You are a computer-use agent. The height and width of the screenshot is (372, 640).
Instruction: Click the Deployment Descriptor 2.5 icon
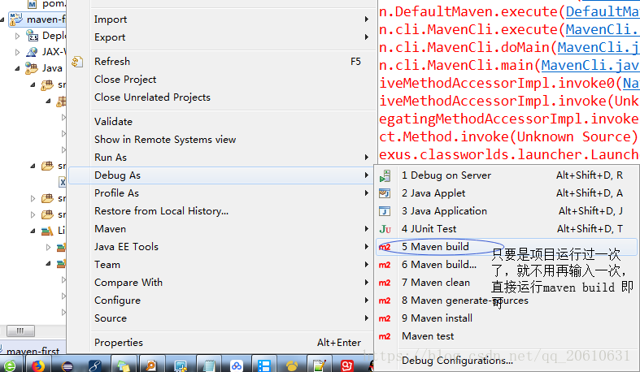[32, 36]
